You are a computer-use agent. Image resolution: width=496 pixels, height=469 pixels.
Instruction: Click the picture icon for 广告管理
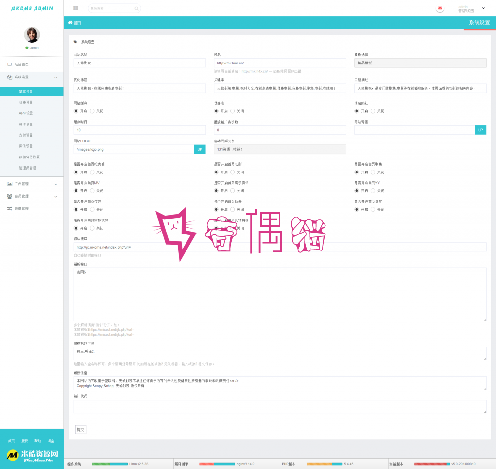[x=10, y=184]
